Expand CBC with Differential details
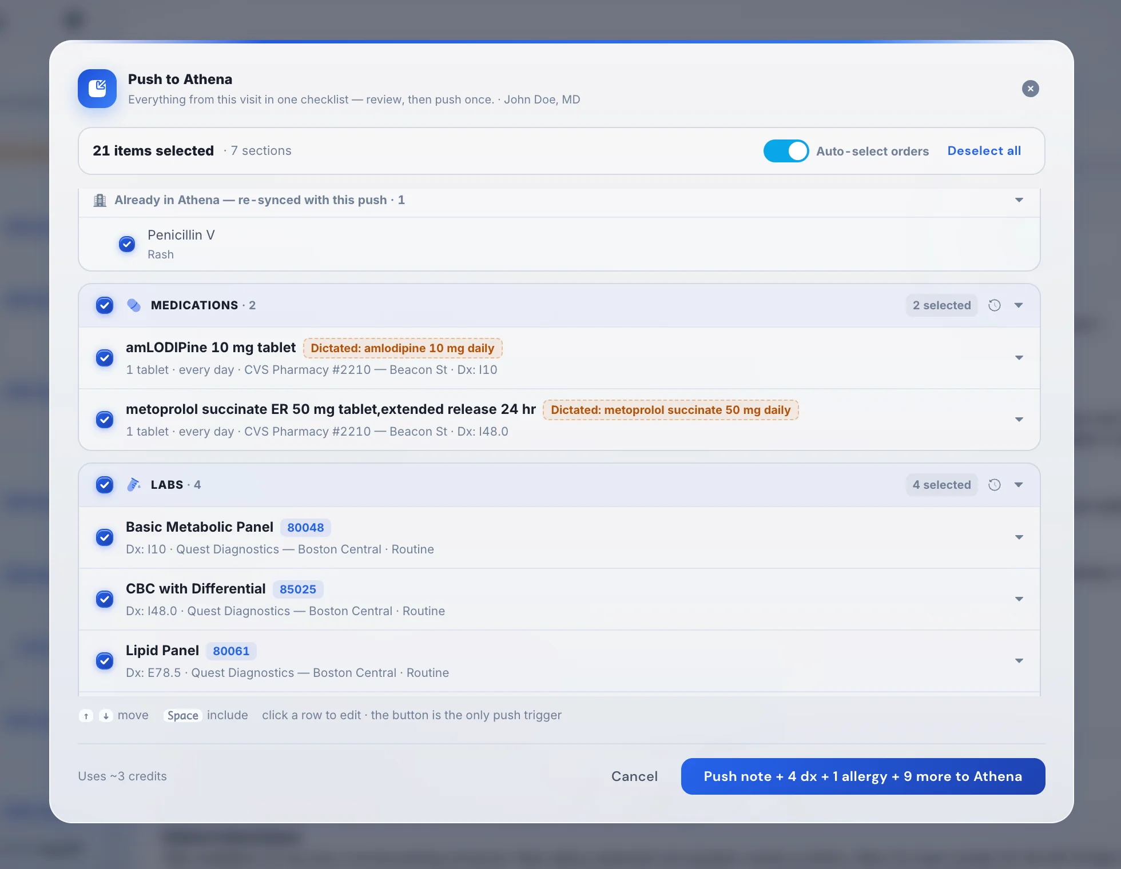 tap(1019, 599)
